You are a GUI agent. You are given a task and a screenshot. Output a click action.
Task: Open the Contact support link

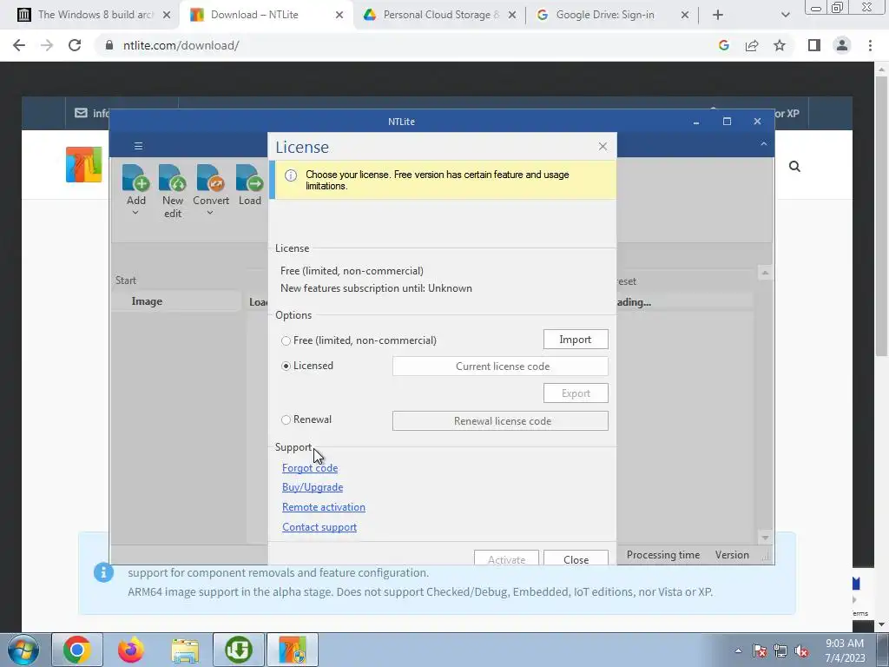click(x=319, y=527)
